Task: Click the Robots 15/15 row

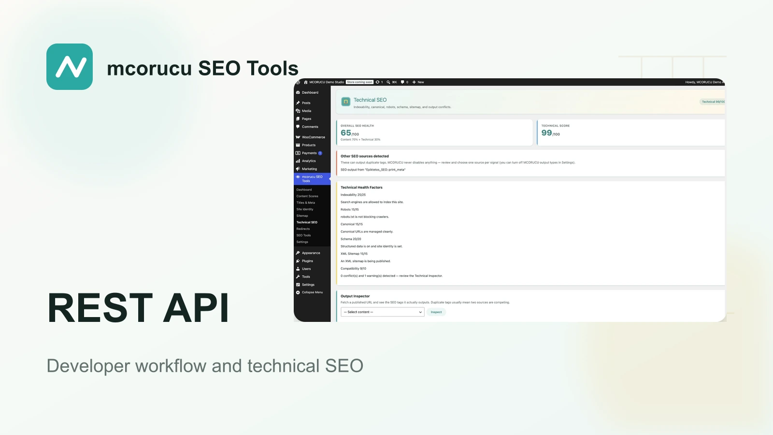Action: point(350,209)
